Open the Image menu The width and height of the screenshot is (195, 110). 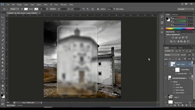[x=19, y=5]
